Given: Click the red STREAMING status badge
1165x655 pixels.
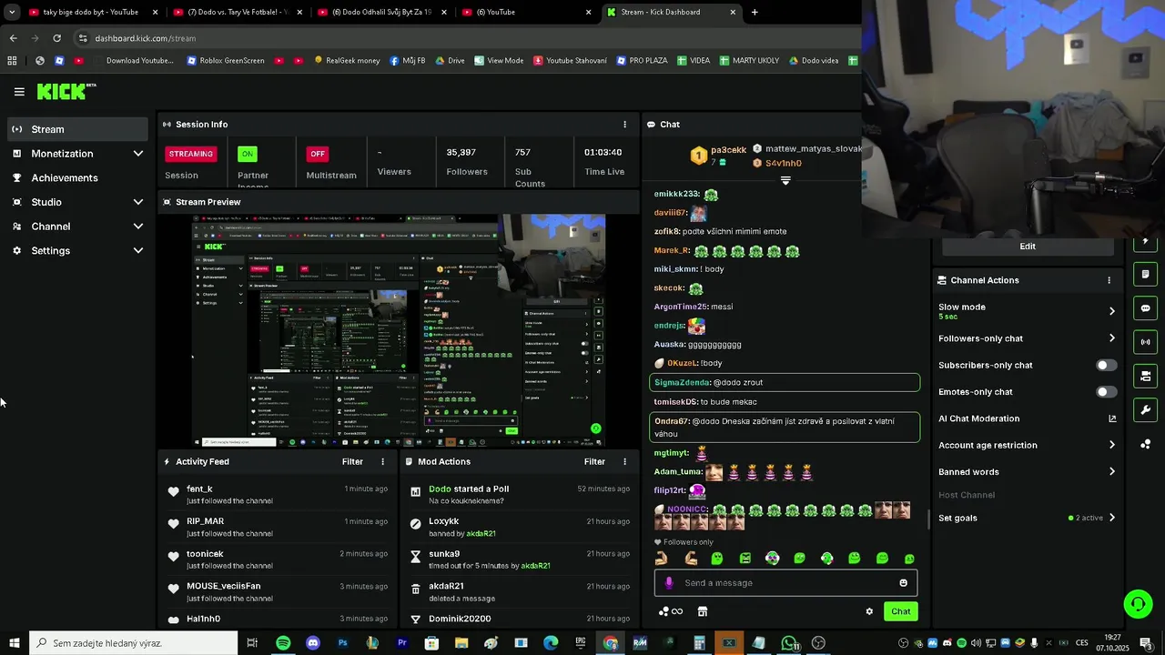Looking at the screenshot, I should click(x=191, y=154).
